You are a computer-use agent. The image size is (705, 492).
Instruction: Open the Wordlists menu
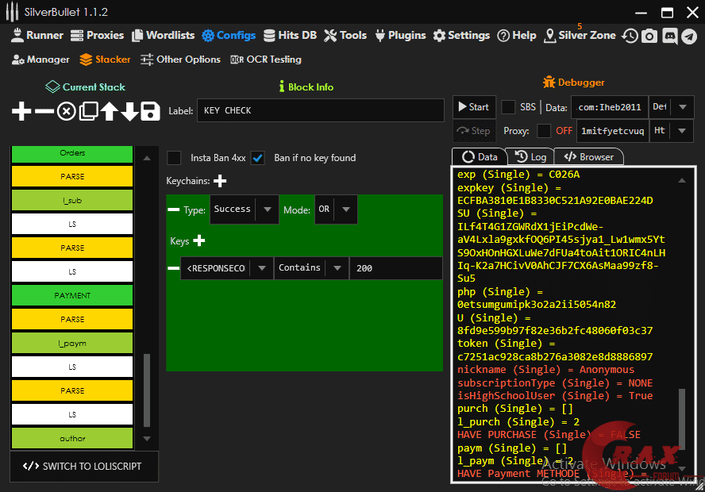[x=163, y=35]
